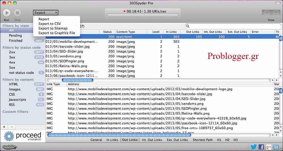
Task: Select the sendsms.png row in upper table
Action: [x=162, y=56]
